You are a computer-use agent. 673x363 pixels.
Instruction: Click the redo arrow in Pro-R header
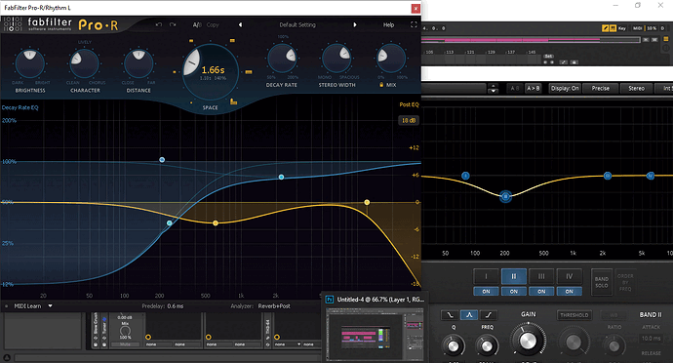tap(173, 25)
